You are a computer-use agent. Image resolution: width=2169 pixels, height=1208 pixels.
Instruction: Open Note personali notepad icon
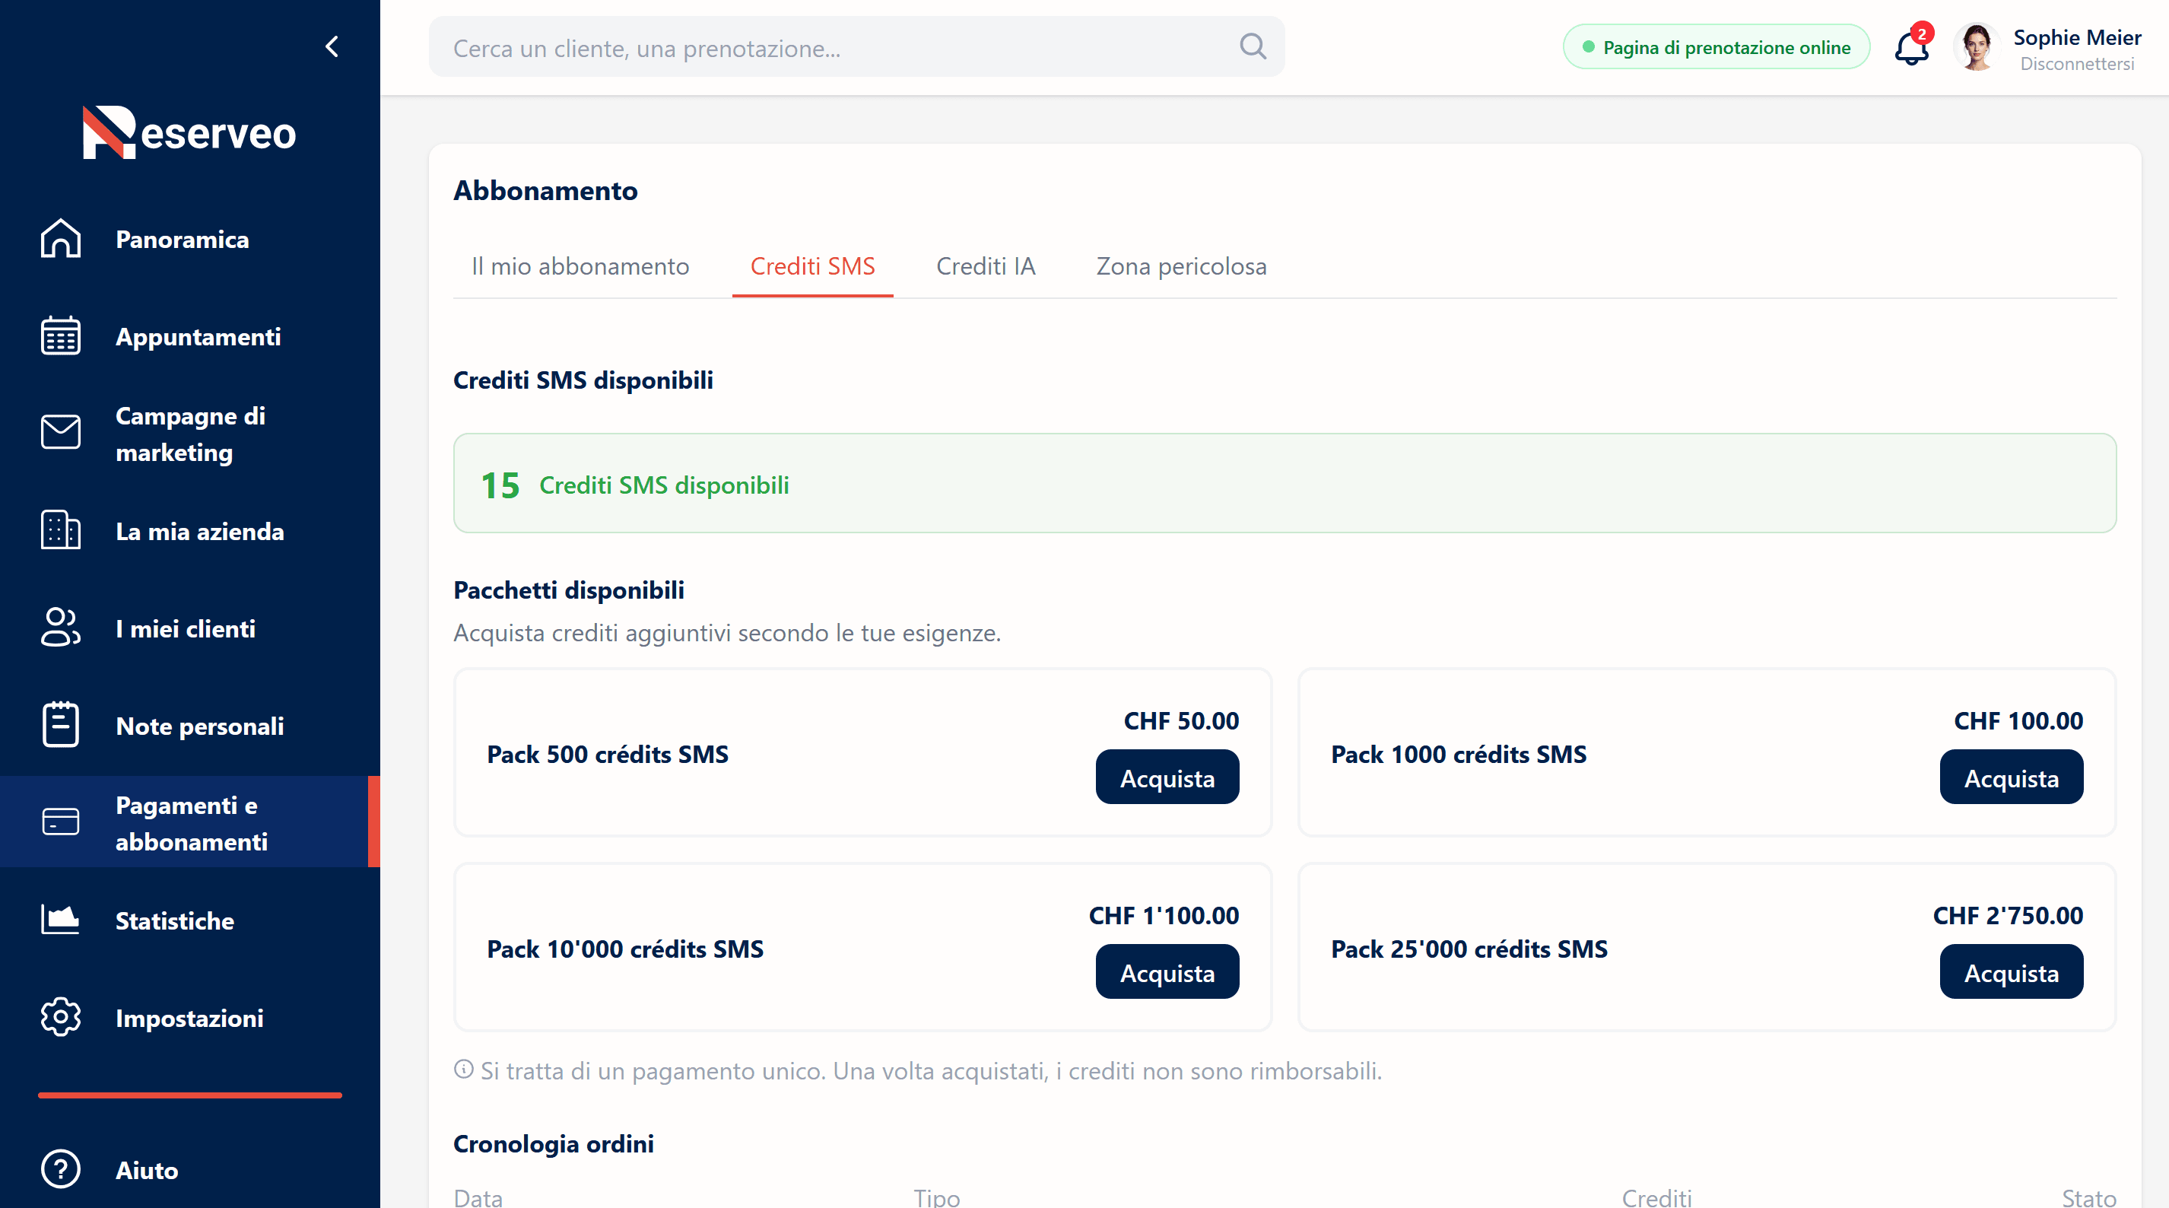61,725
